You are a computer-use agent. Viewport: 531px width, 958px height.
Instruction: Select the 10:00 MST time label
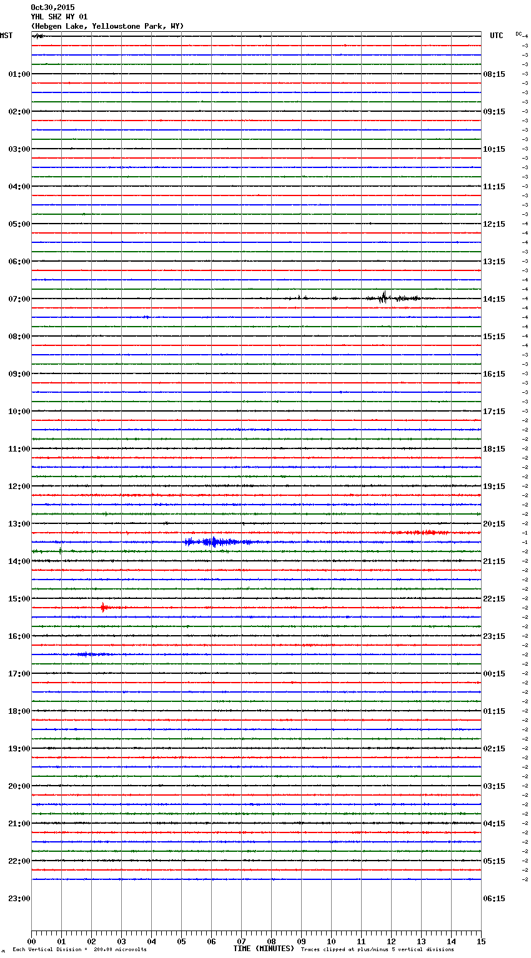(x=19, y=412)
